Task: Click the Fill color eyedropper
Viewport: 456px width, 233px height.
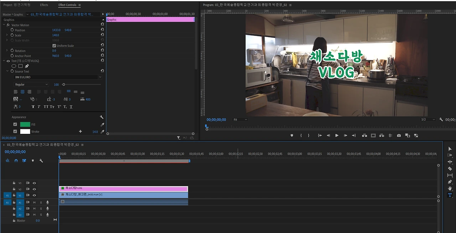Action: (x=102, y=125)
